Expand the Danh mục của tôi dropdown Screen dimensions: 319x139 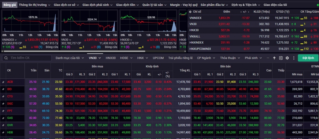click(x=69, y=58)
